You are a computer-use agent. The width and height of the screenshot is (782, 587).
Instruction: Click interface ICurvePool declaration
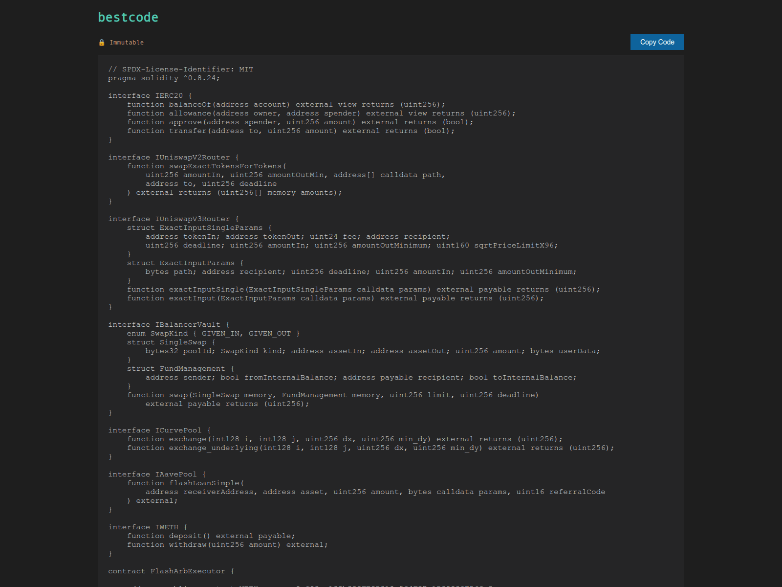(x=159, y=430)
